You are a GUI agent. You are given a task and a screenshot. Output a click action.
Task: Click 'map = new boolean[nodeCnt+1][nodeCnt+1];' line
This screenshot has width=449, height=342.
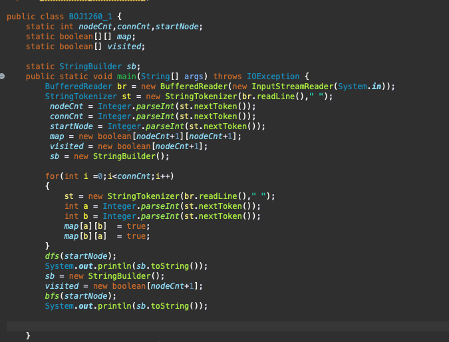tap(146, 136)
